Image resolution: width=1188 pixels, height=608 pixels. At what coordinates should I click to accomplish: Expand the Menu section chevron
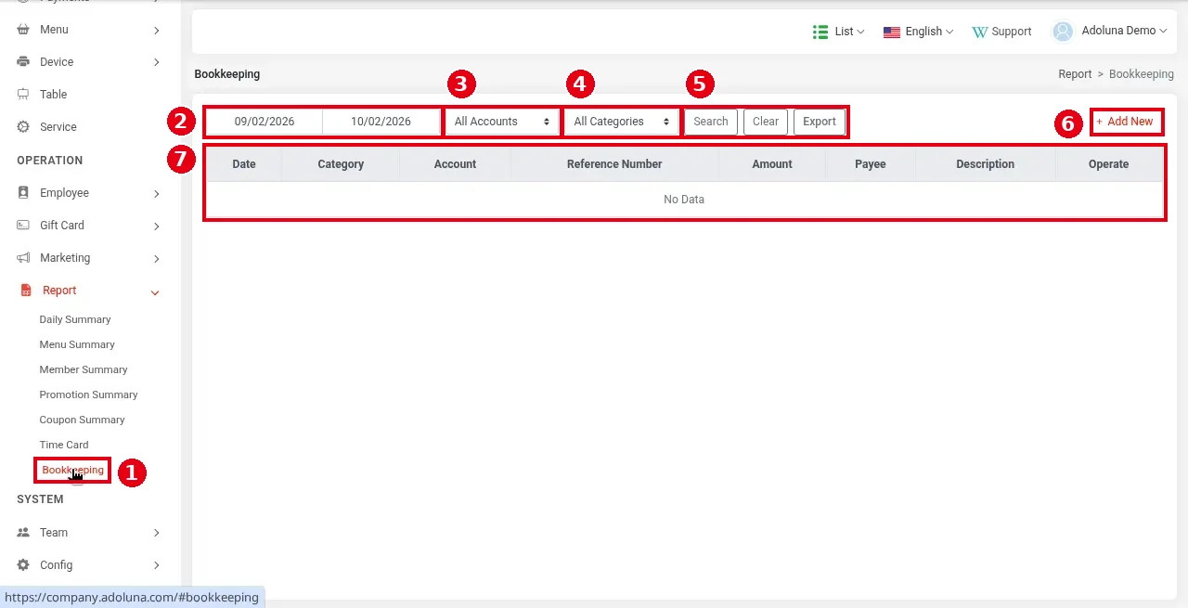157,31
